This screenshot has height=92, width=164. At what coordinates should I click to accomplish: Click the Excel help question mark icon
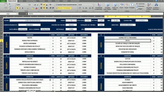(x=156, y=1)
